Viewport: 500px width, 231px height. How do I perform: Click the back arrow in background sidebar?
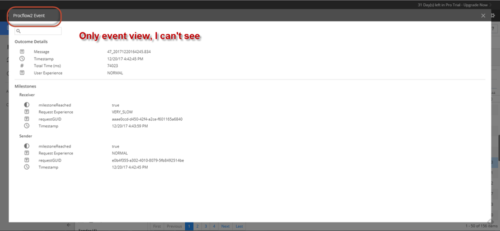coord(69,225)
